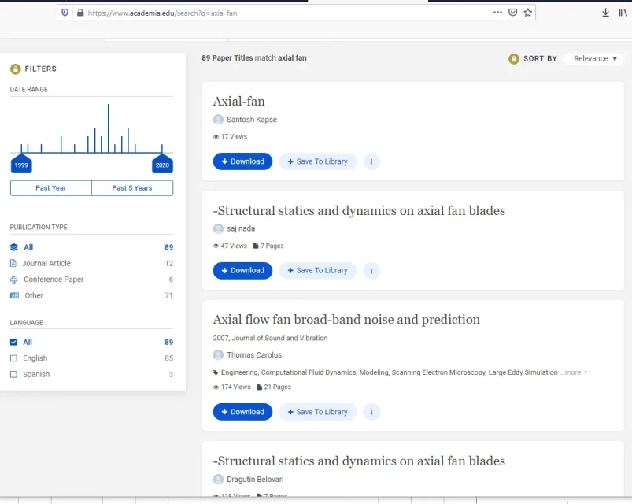Click the 1999 date range slider handle
632x504 pixels.
tap(21, 165)
